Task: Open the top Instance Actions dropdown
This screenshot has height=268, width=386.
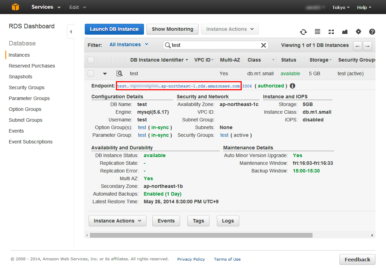Action: click(230, 29)
